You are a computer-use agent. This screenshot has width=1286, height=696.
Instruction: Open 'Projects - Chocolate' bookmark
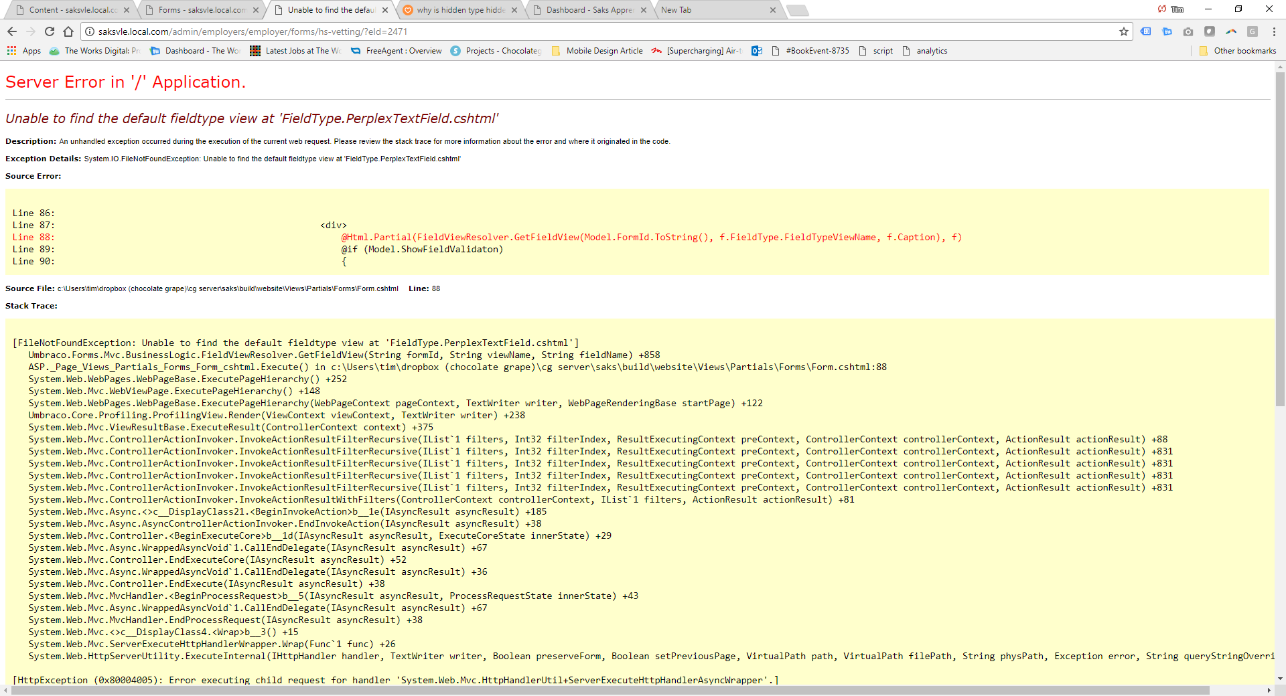click(x=496, y=51)
